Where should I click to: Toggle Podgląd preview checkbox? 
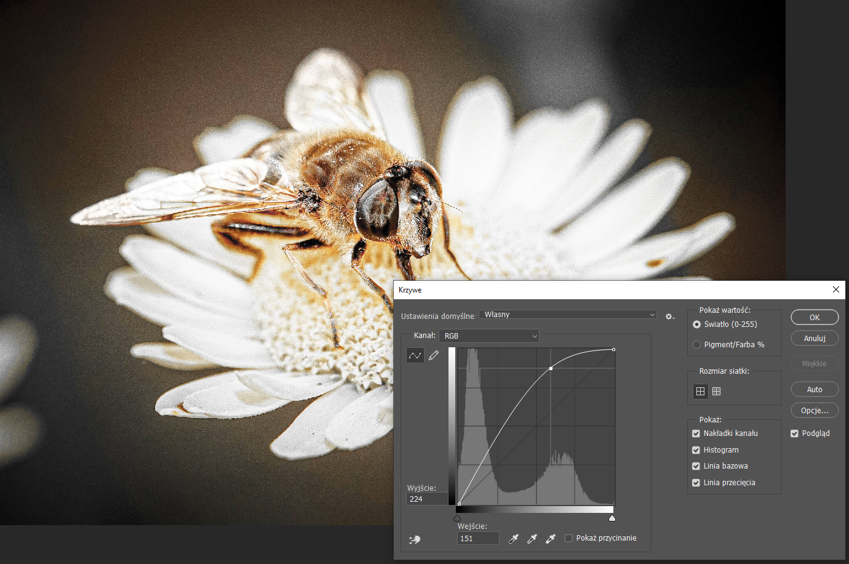click(x=795, y=433)
